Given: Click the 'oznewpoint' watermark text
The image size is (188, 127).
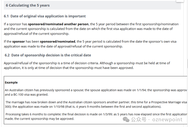Looking at the screenshot, I should (167, 120).
